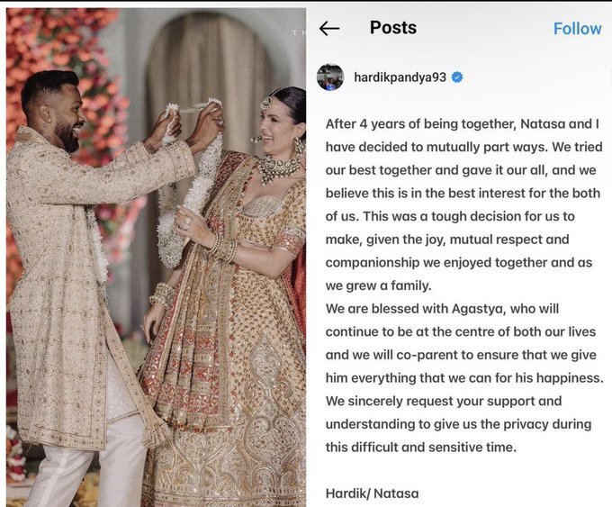
Task: Tap the bride's face in the photo
Action: coord(279,123)
